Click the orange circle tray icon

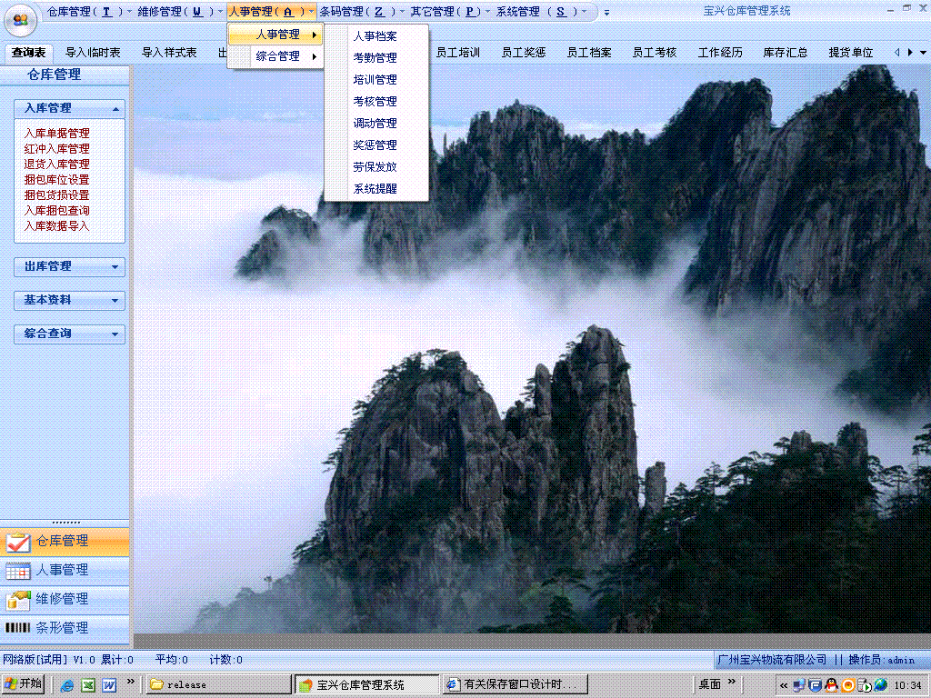pyautogui.click(x=848, y=685)
